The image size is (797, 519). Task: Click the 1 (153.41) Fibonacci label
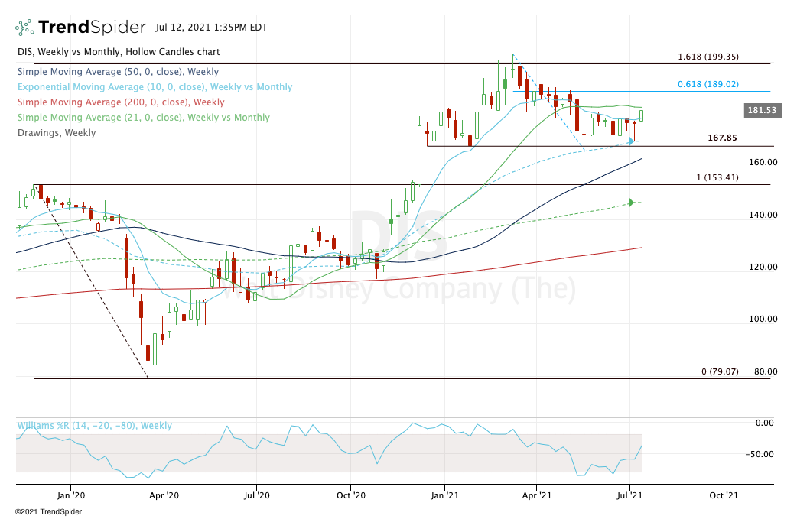(717, 177)
